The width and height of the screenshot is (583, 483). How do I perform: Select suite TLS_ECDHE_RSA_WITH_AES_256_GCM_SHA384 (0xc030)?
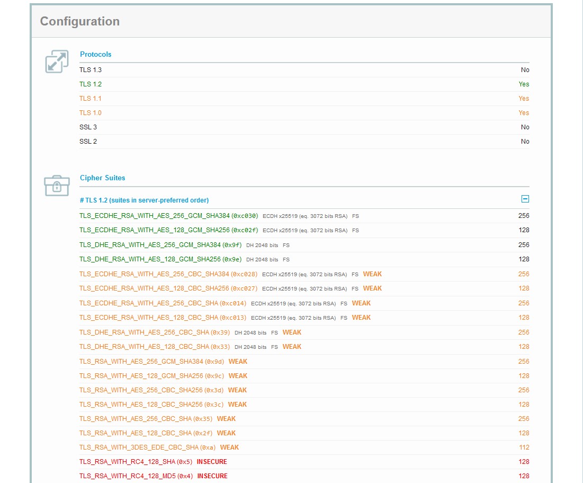[x=168, y=216]
